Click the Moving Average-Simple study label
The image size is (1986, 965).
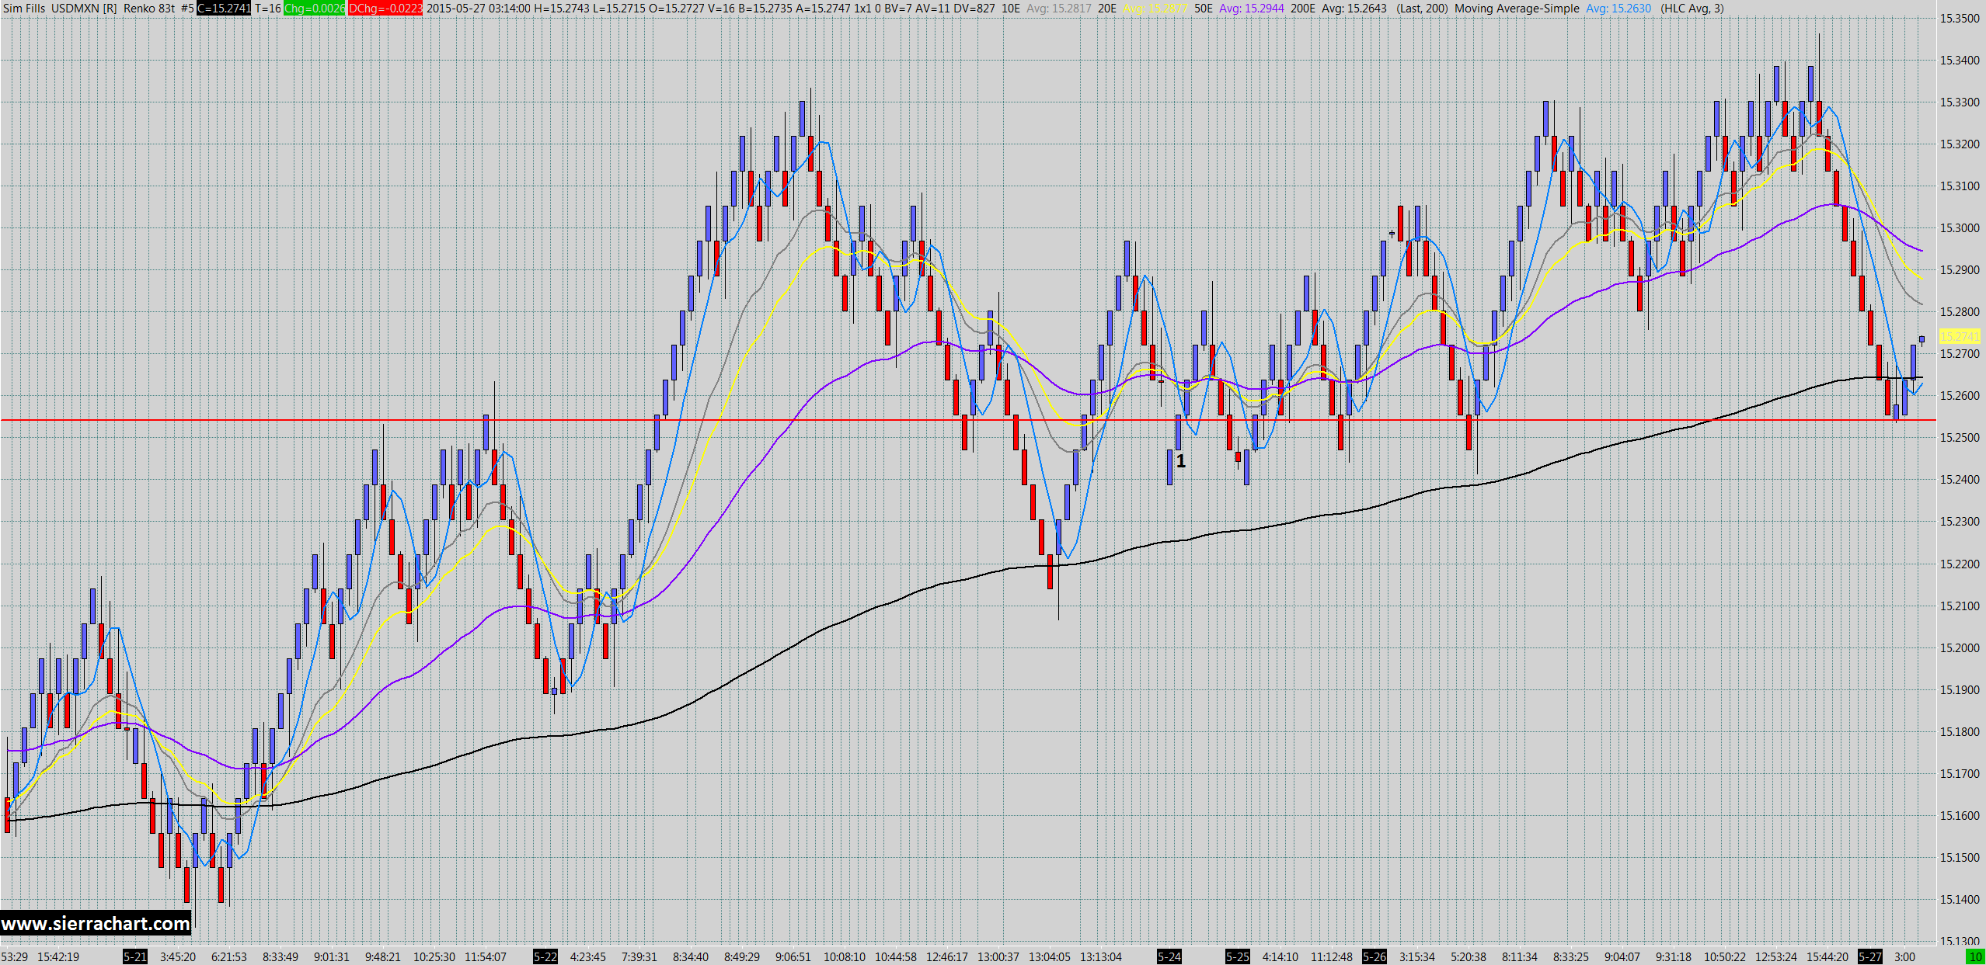coord(1516,9)
